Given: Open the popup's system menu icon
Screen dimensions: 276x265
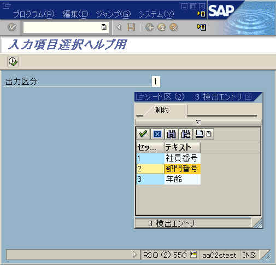Looking at the screenshot, I should (x=140, y=96).
